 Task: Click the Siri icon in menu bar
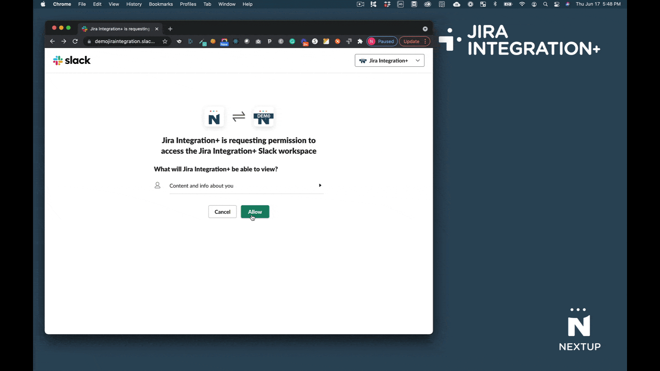click(568, 4)
